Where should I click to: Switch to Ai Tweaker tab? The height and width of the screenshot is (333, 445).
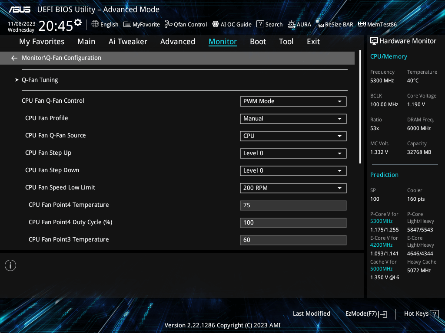pos(128,42)
